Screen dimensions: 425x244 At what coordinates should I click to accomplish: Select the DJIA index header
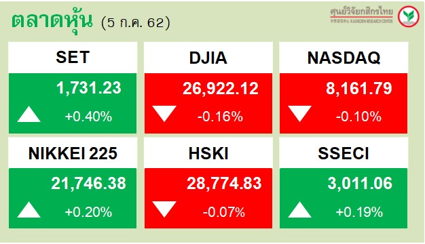pos(208,58)
